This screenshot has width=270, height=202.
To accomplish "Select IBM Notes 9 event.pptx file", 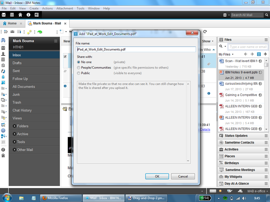I will pyautogui.click(x=241, y=75).
